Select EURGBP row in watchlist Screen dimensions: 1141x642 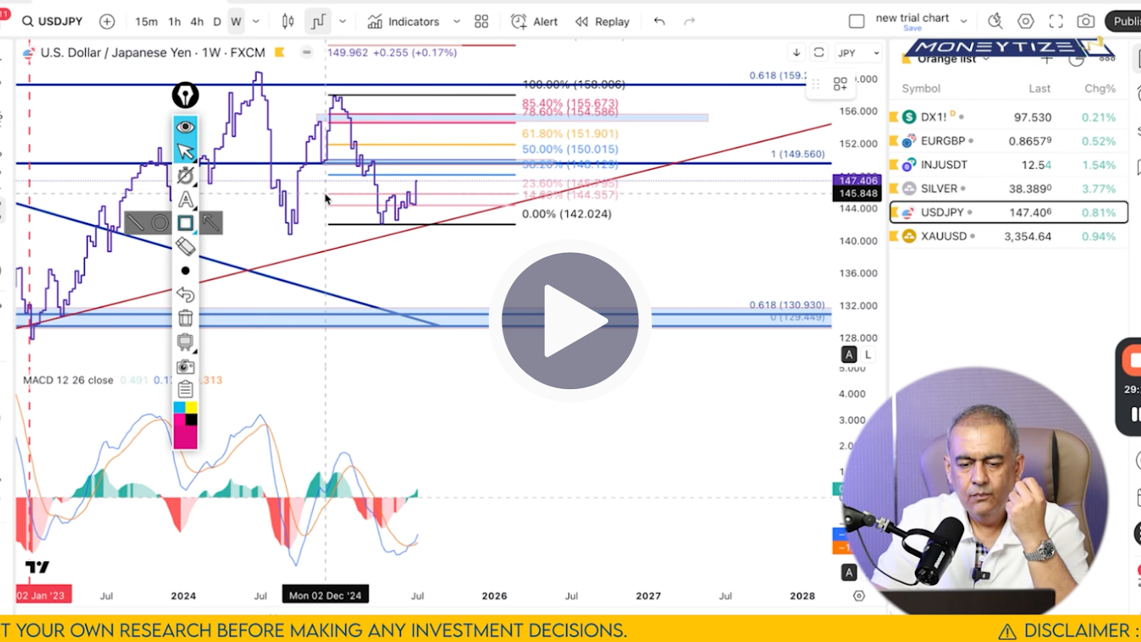[1008, 141]
